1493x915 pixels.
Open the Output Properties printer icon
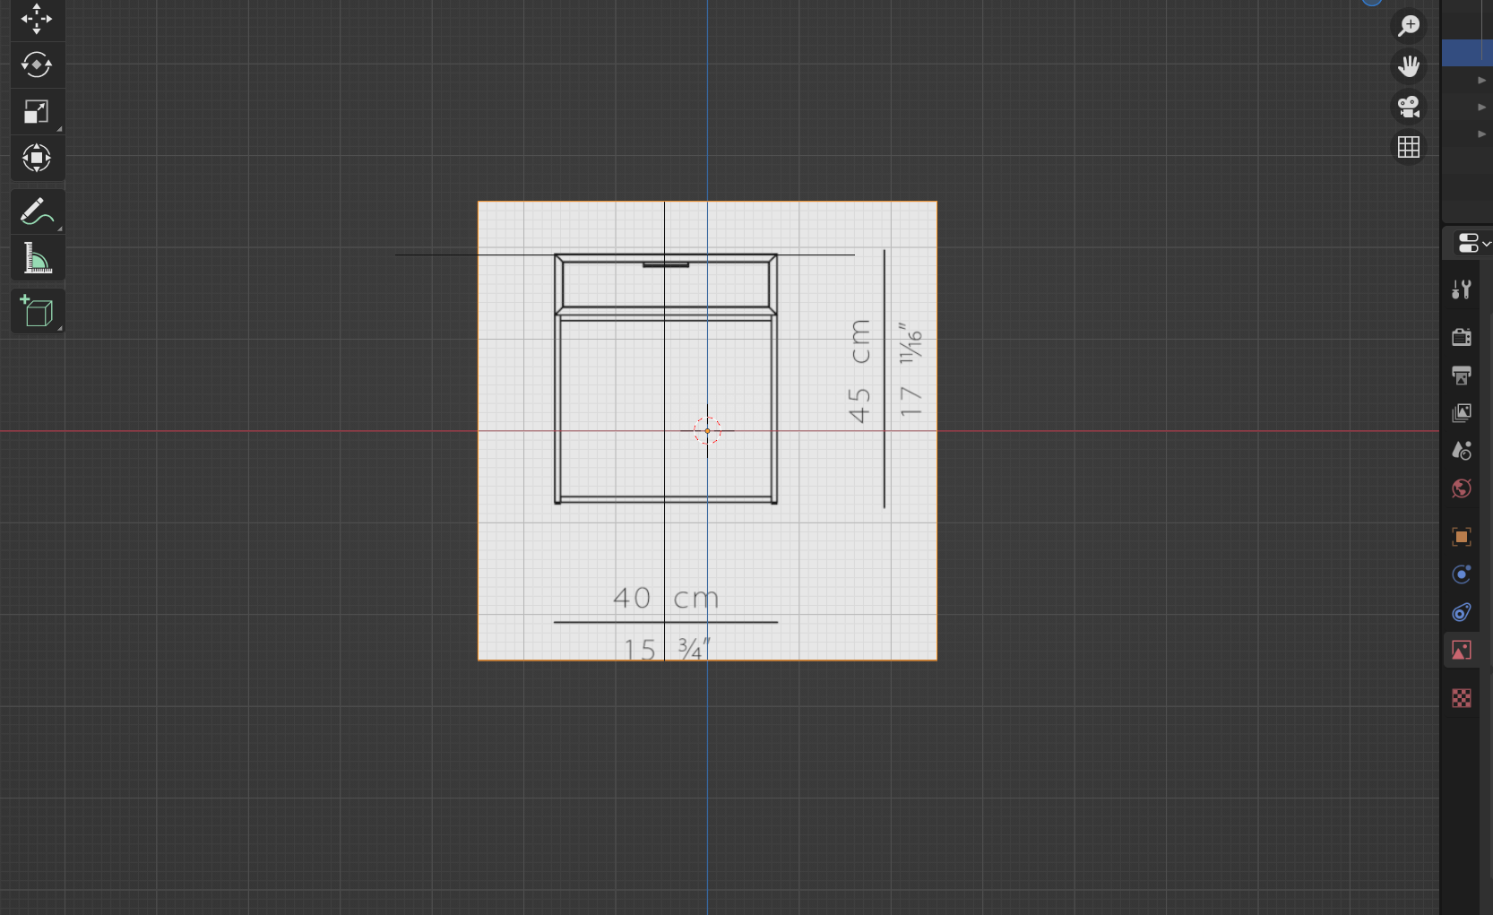tap(1461, 375)
